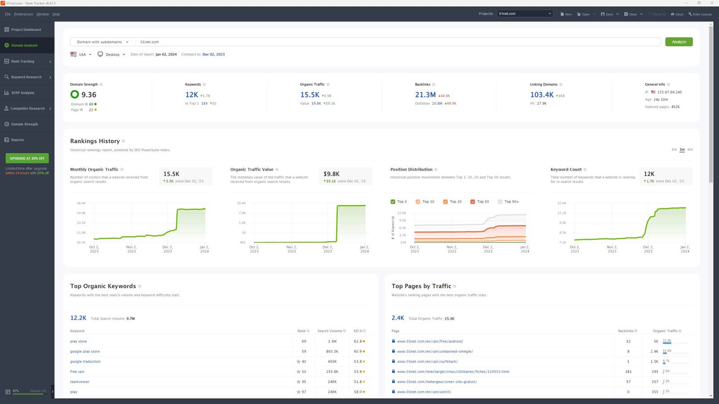Select Domain Analysis in the sidebar

point(27,45)
